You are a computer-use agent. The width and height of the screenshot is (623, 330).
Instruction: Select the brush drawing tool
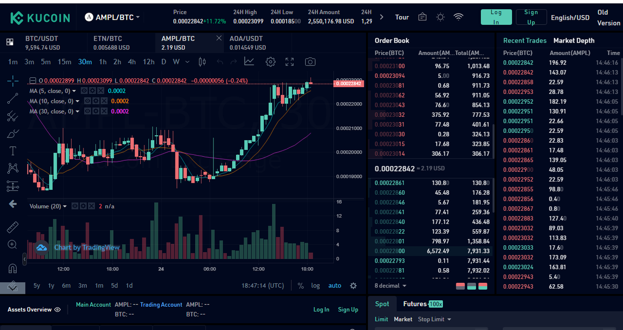13,133
